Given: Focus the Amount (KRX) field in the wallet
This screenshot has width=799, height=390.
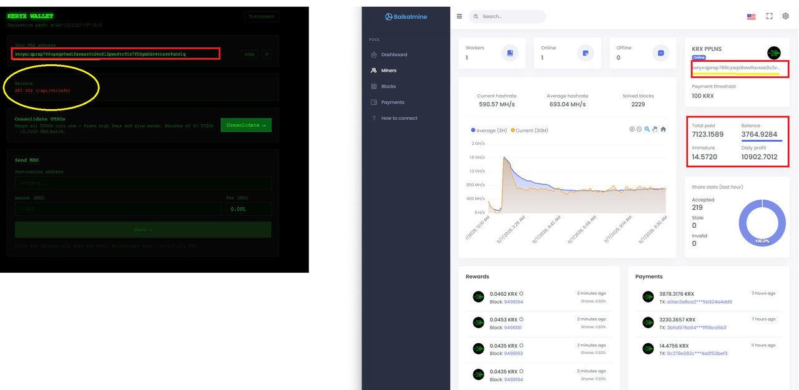Looking at the screenshot, I should [119, 209].
